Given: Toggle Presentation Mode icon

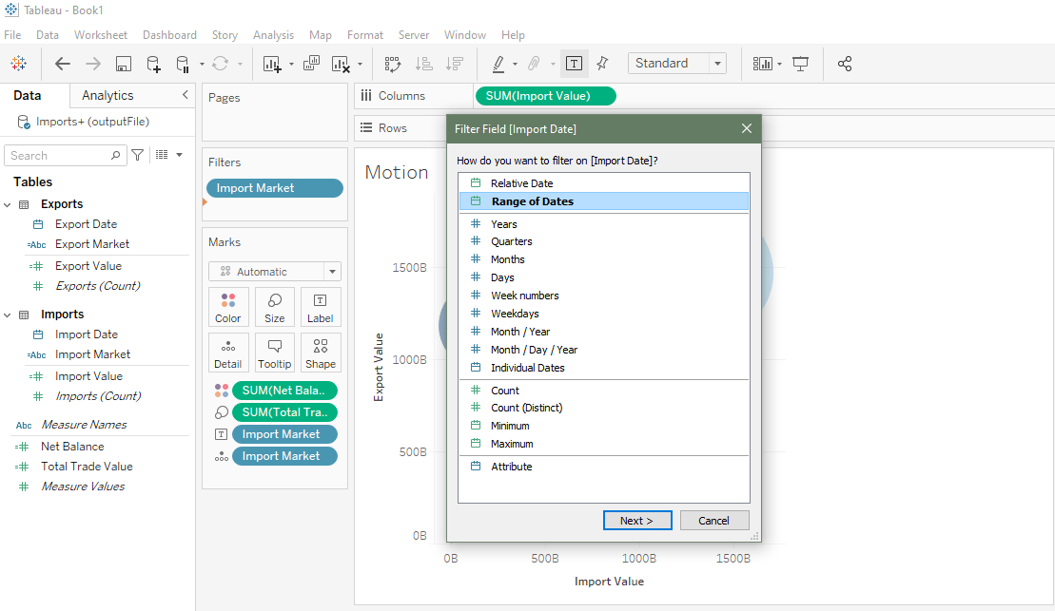Looking at the screenshot, I should pyautogui.click(x=801, y=64).
